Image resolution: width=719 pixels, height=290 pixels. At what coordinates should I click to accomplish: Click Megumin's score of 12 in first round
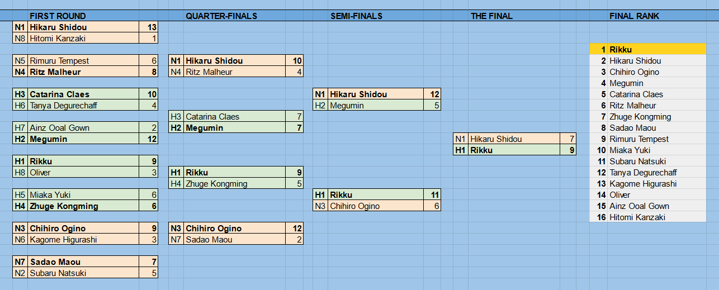point(149,139)
